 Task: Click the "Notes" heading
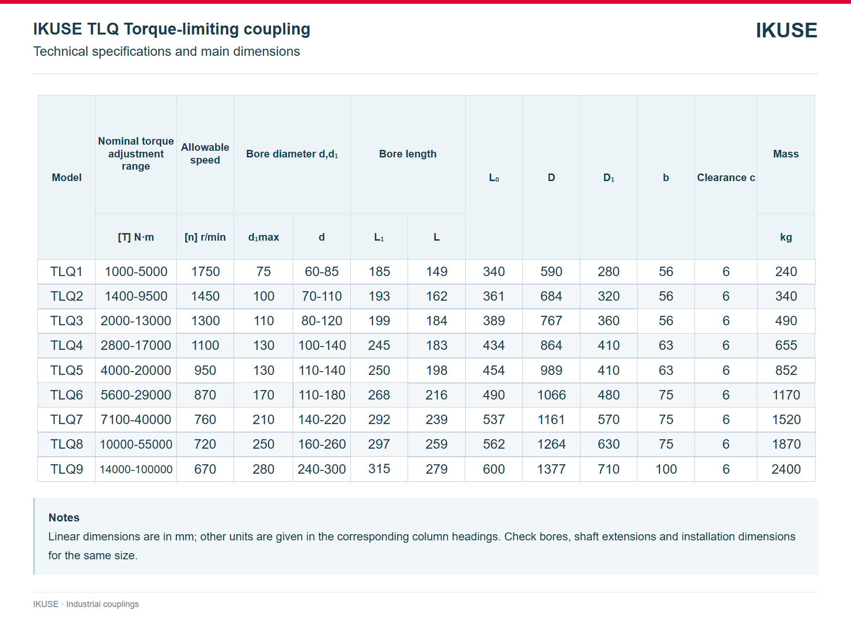click(x=64, y=518)
